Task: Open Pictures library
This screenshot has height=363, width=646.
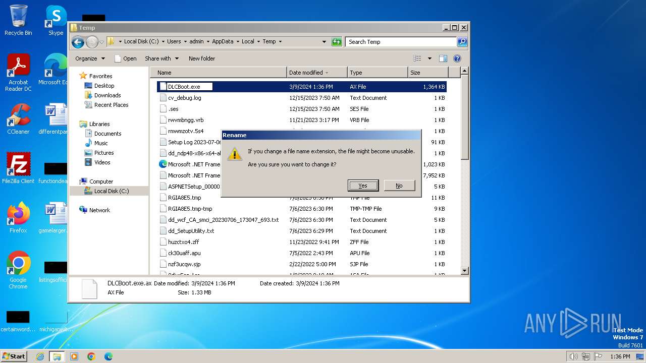Action: pos(104,153)
